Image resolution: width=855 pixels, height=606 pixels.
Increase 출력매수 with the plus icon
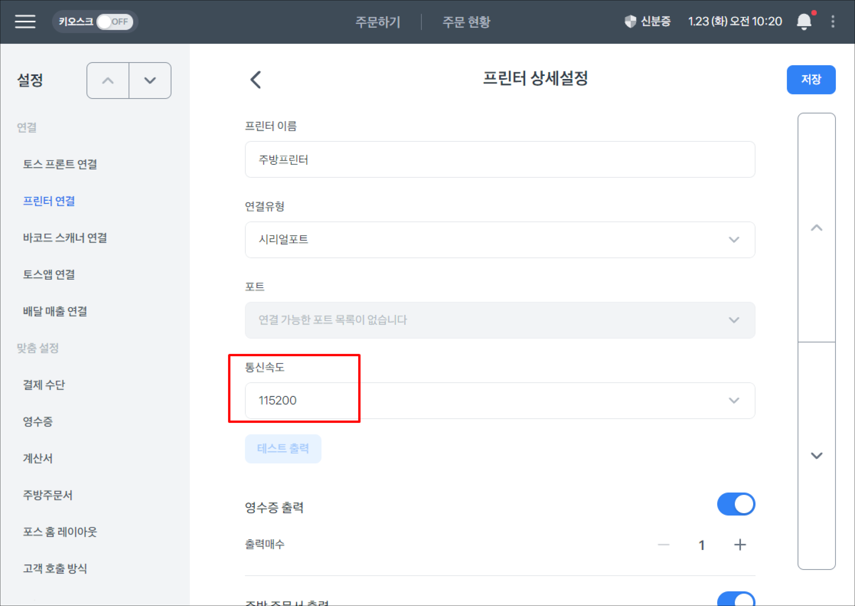740,545
